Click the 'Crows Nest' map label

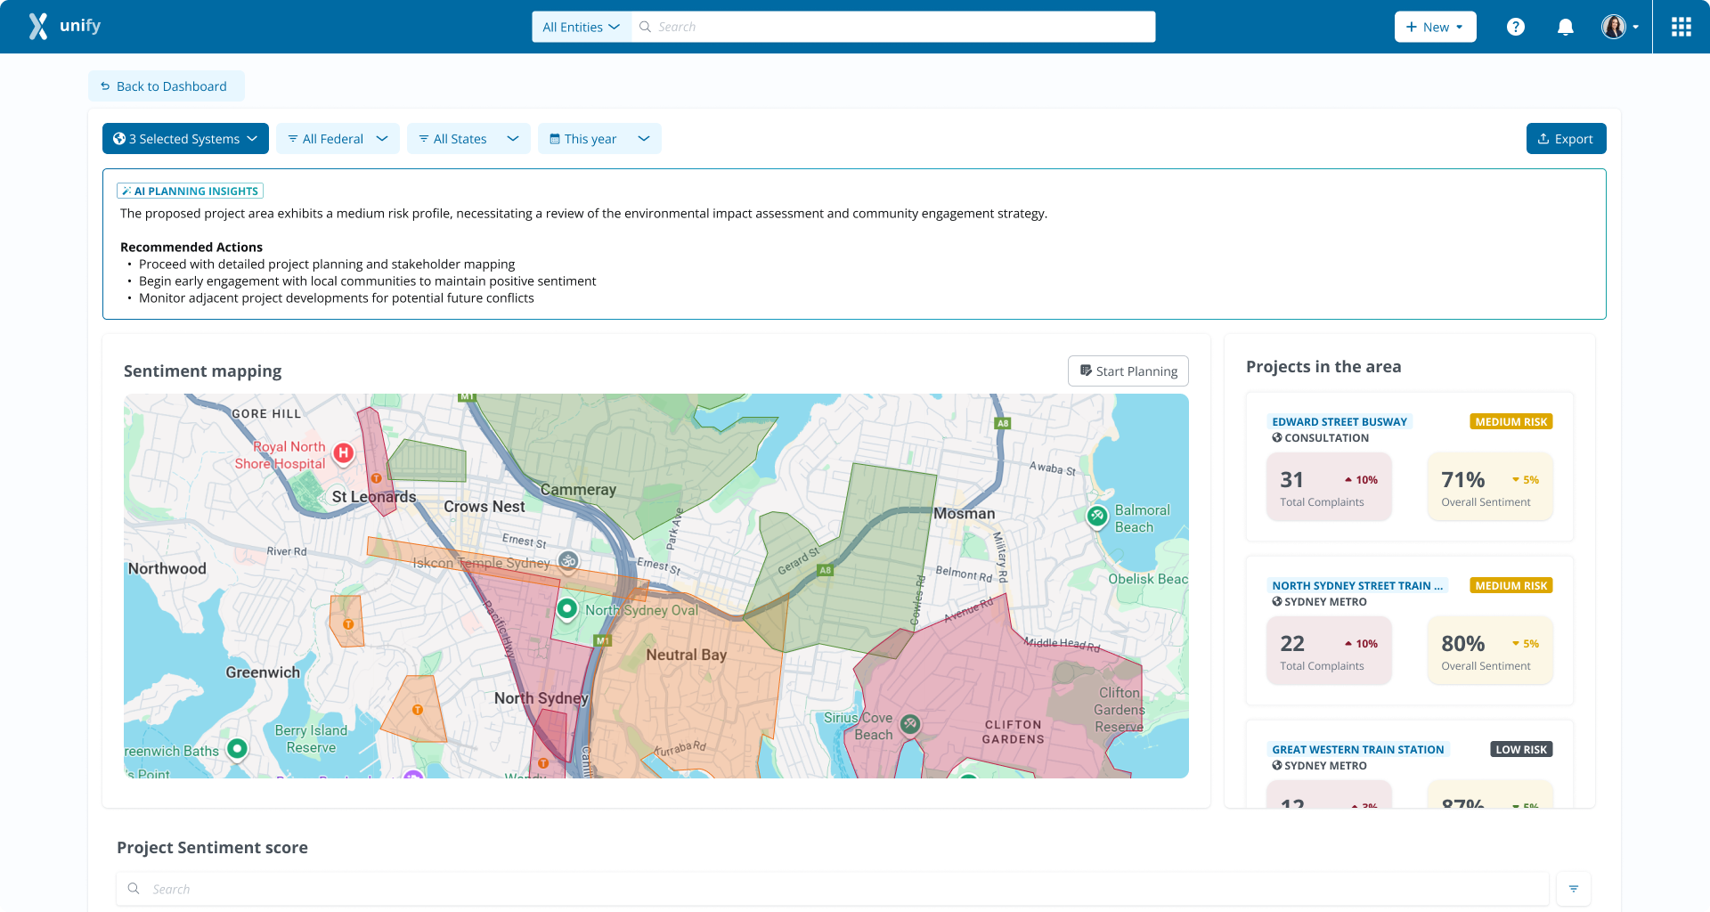pyautogui.click(x=484, y=506)
